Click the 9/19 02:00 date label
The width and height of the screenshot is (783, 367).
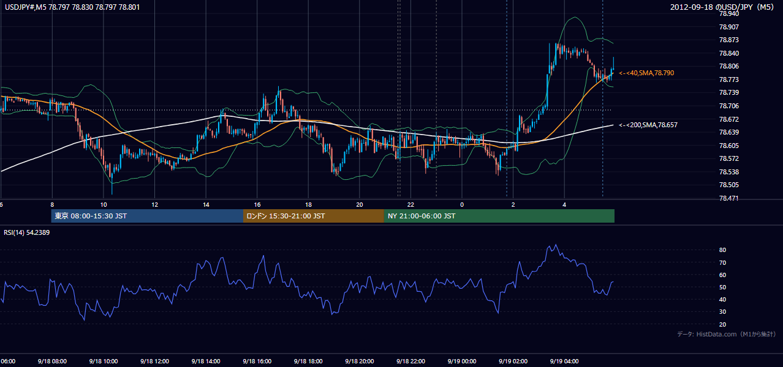513,361
